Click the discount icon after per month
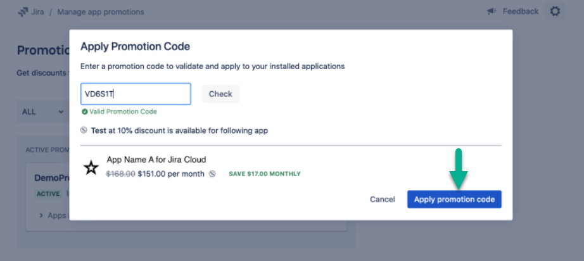This screenshot has width=584, height=261. [x=212, y=174]
